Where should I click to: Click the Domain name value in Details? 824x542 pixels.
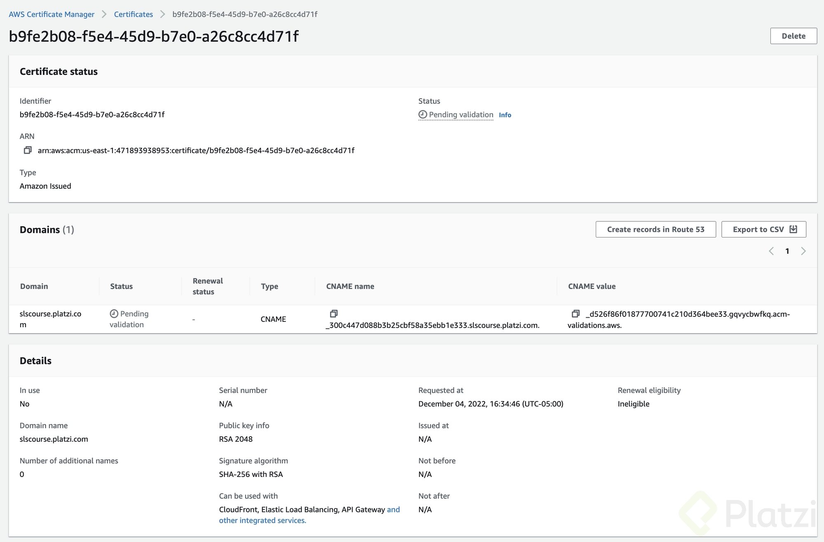tap(54, 439)
